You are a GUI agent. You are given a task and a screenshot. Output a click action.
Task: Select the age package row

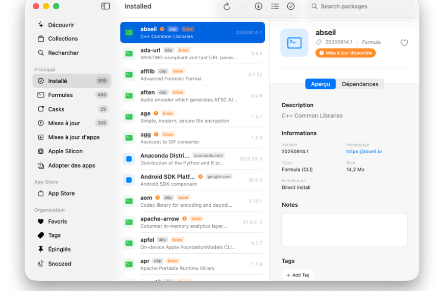click(x=192, y=117)
